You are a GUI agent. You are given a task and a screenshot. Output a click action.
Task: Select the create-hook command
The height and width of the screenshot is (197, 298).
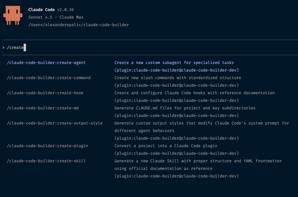pyautogui.click(x=45, y=93)
